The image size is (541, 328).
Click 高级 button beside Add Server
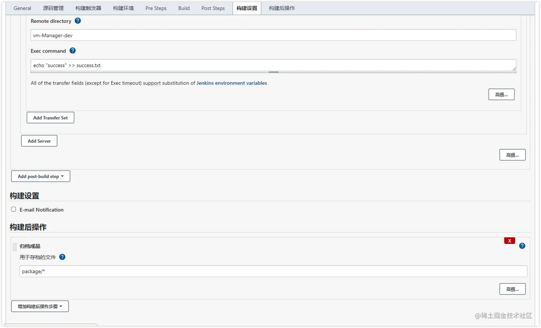(x=512, y=155)
